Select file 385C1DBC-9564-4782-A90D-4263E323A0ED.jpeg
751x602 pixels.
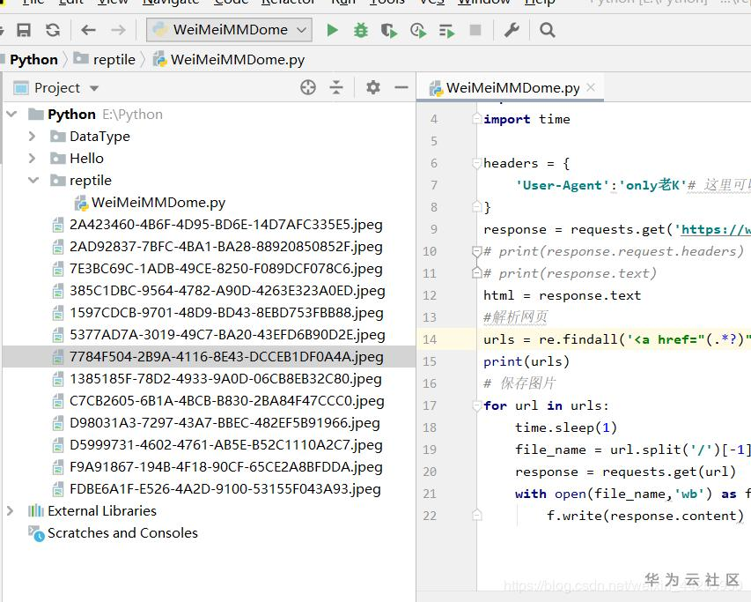227,291
